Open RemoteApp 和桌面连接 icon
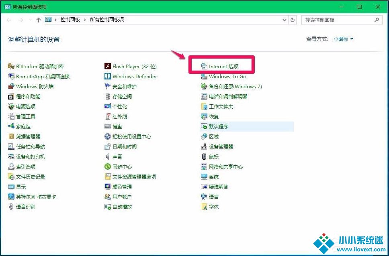The width and height of the screenshot is (389, 256). 11,76
